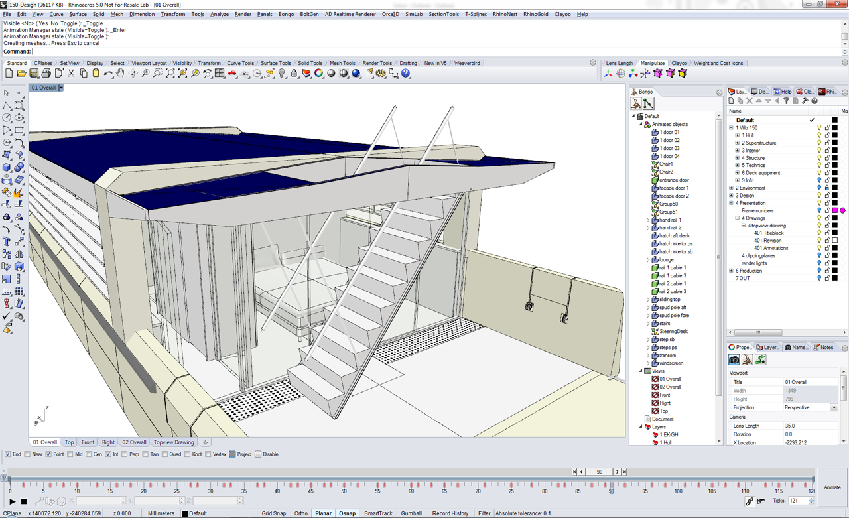Click the Print icon in Standard toolbar
This screenshot has height=518, width=849.
tap(46, 74)
